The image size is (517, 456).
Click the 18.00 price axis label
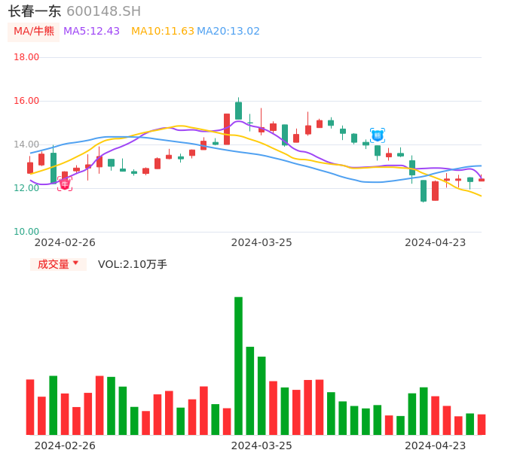tap(26, 57)
